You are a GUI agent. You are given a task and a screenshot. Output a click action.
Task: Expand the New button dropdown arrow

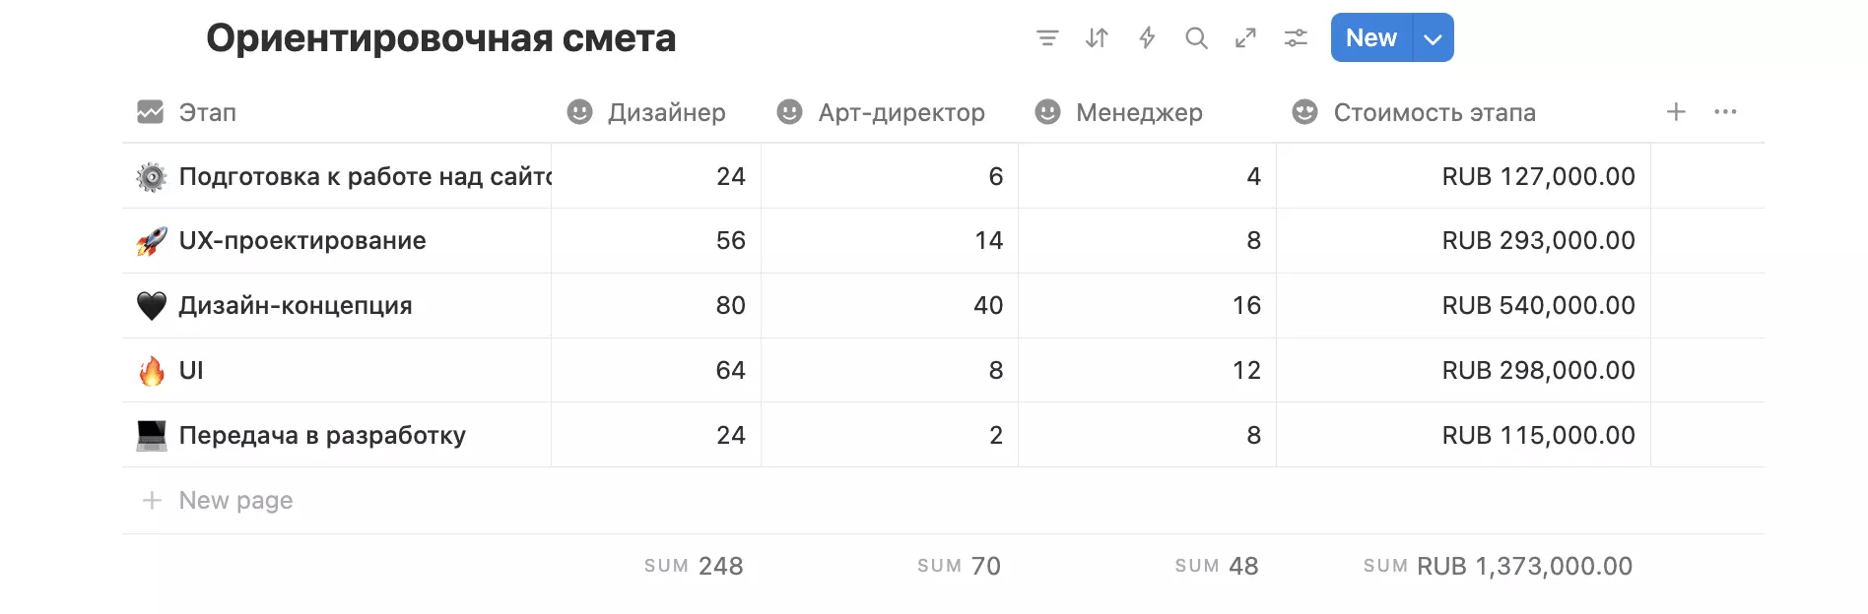tap(1434, 38)
